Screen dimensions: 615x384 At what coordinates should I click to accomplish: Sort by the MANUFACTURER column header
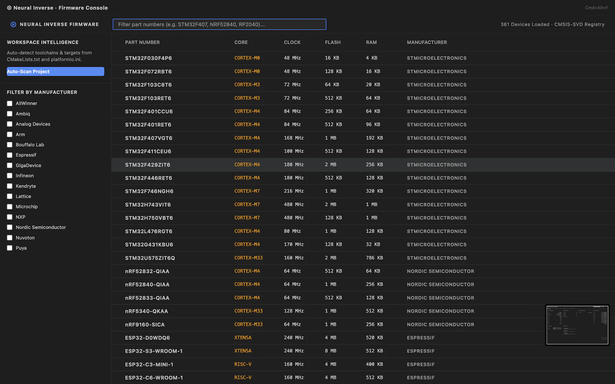[x=427, y=42]
